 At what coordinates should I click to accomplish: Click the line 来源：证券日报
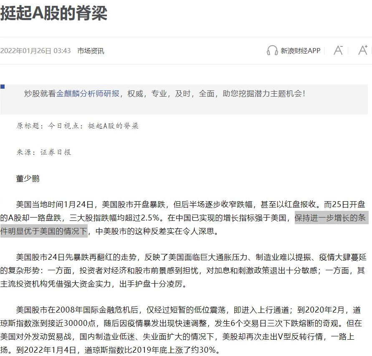(x=44, y=152)
